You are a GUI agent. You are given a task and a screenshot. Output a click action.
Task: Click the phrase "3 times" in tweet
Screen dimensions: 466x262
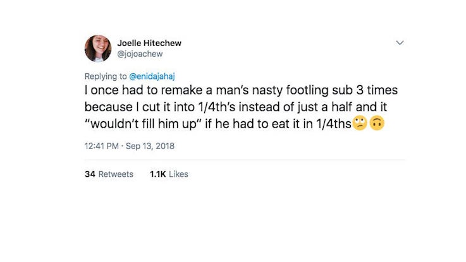(377, 90)
